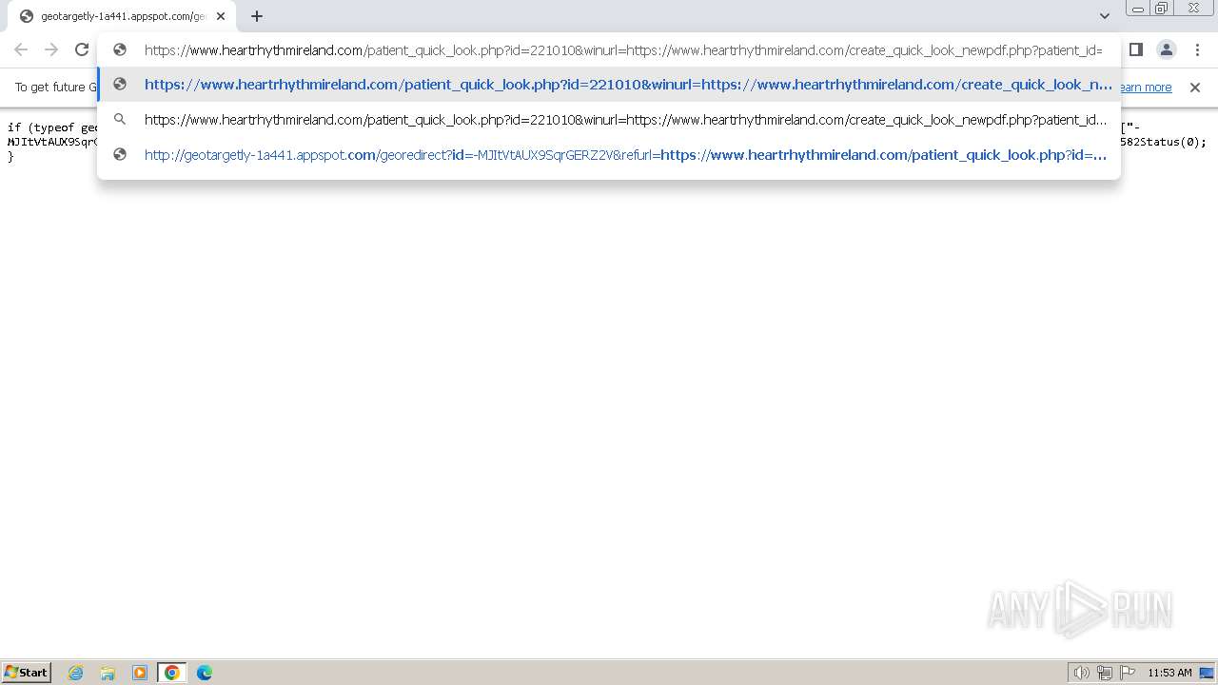
Task: Pick the geotargetly georedirect URL suggestion
Action: [609, 154]
